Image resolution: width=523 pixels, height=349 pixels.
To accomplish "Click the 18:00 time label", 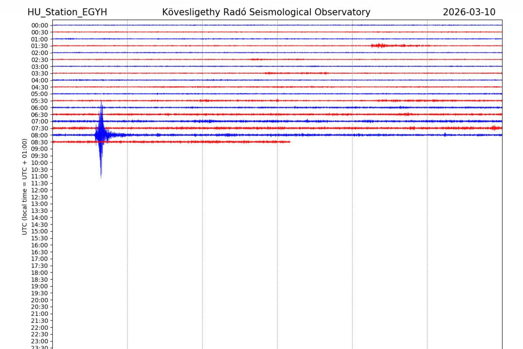I will 40,273.
